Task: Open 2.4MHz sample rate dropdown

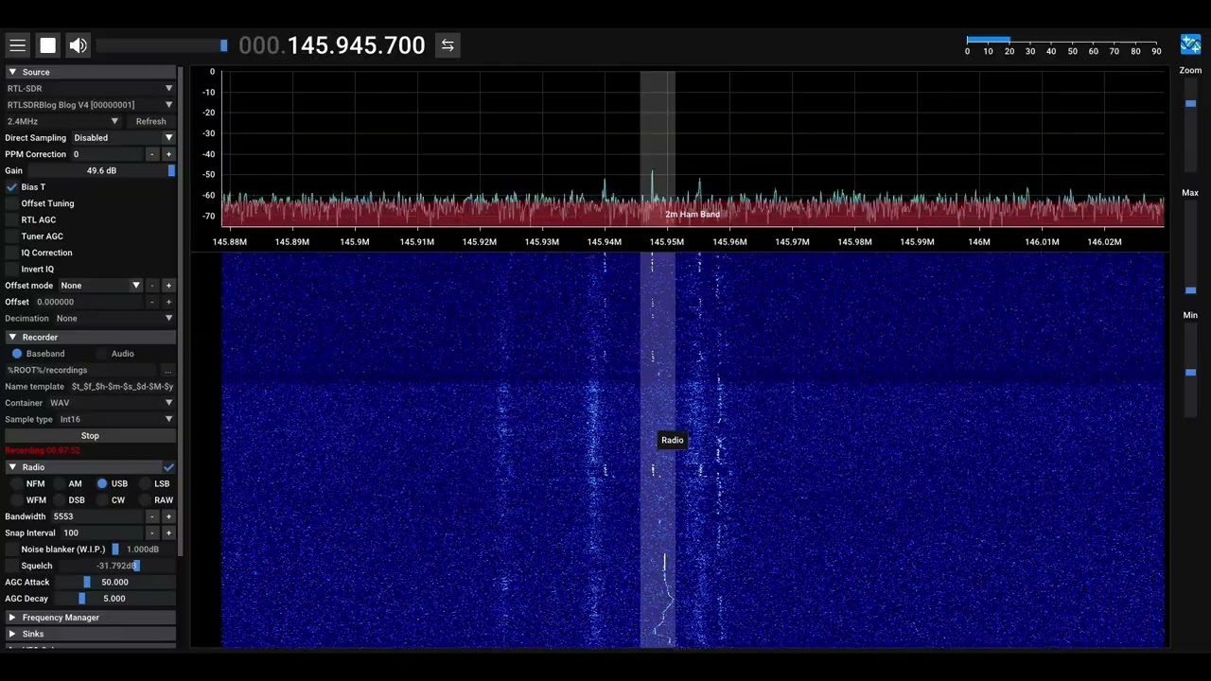Action: [x=63, y=121]
